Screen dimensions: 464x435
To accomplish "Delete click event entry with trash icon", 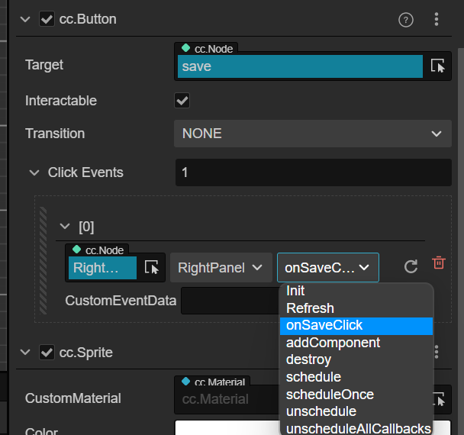I will pyautogui.click(x=439, y=263).
